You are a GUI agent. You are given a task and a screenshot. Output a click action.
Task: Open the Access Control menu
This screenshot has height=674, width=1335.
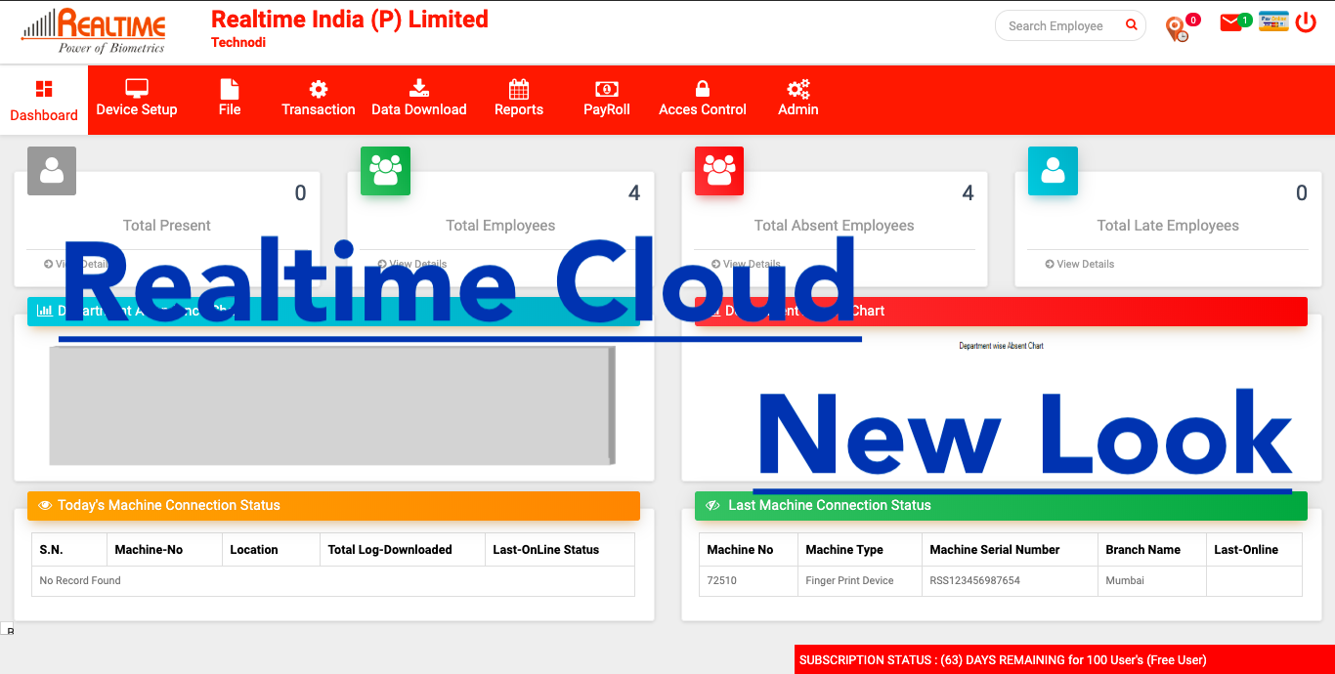pos(702,99)
